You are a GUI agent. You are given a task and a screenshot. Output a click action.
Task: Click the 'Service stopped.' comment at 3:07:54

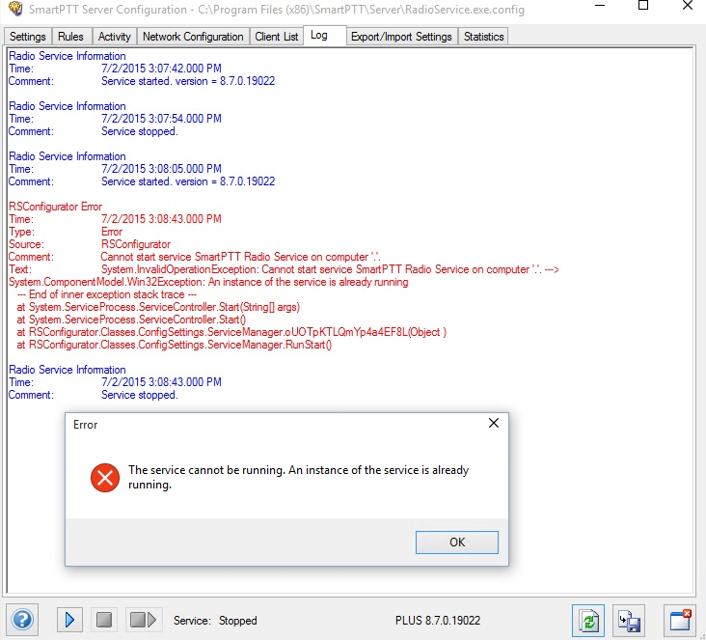tap(140, 131)
